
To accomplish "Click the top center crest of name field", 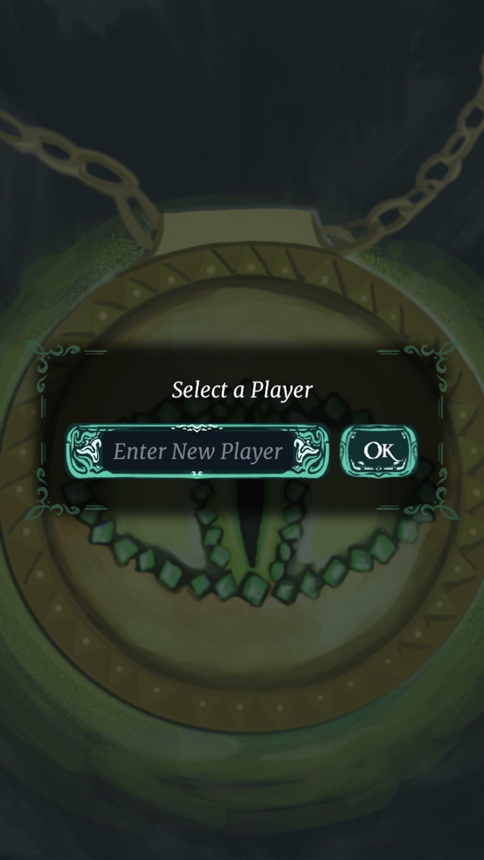I will click(x=197, y=427).
